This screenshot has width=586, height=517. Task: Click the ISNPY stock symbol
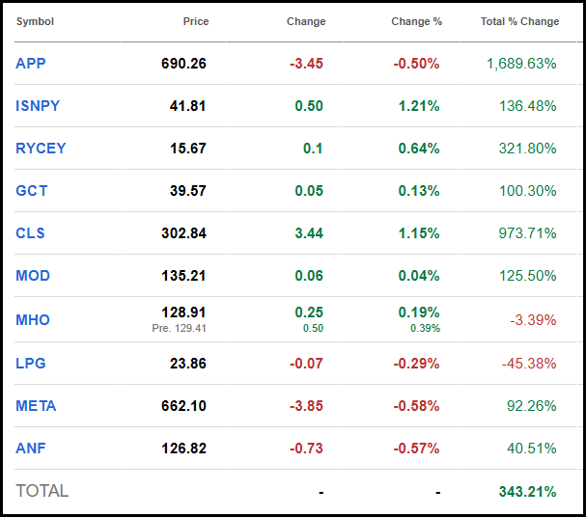[39, 106]
